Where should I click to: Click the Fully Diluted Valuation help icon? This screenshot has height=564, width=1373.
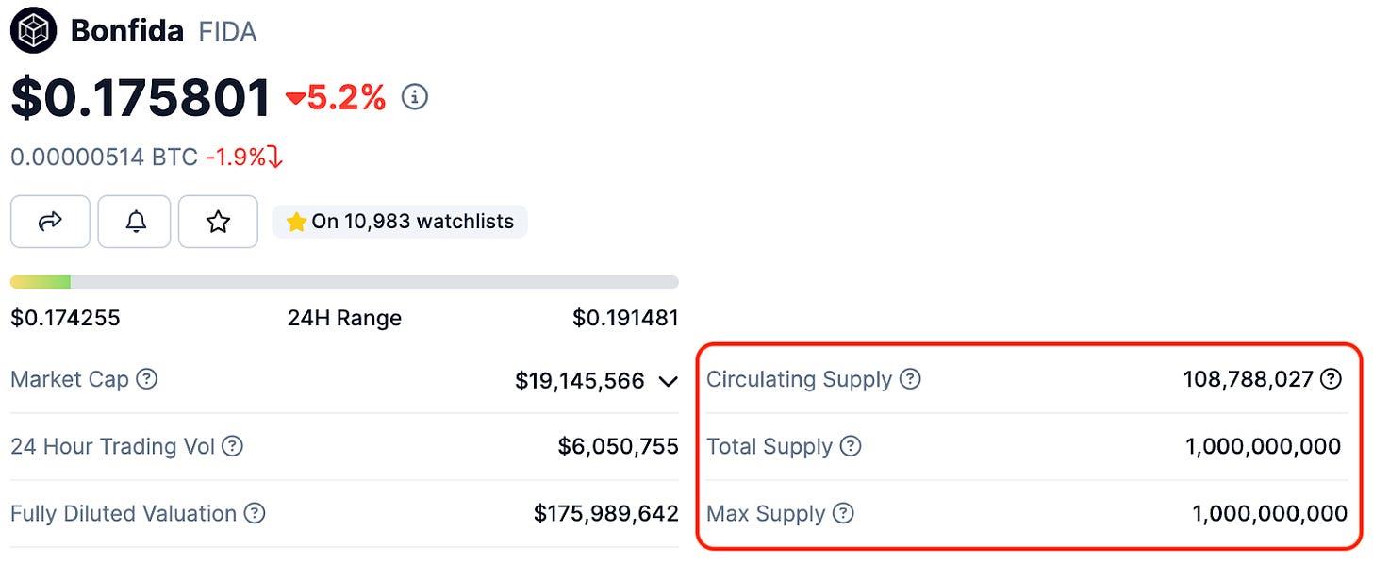point(255,514)
